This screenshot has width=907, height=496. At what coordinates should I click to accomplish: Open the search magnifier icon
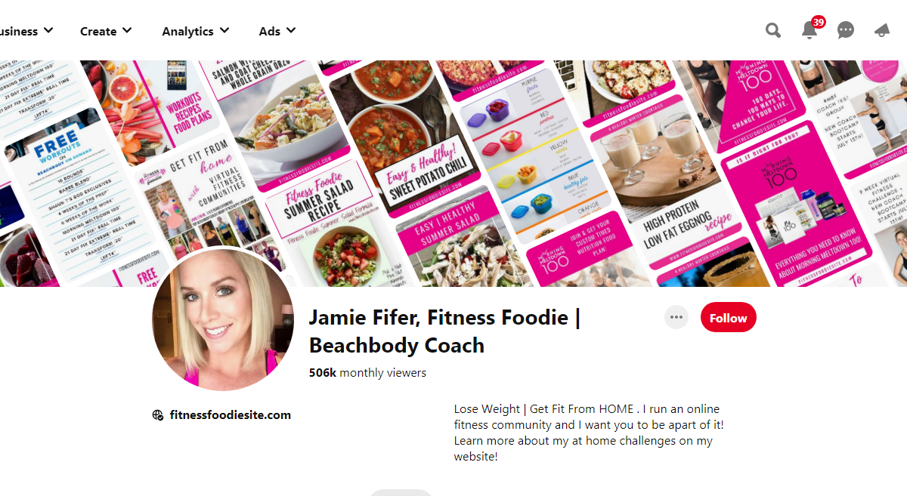[x=773, y=30]
